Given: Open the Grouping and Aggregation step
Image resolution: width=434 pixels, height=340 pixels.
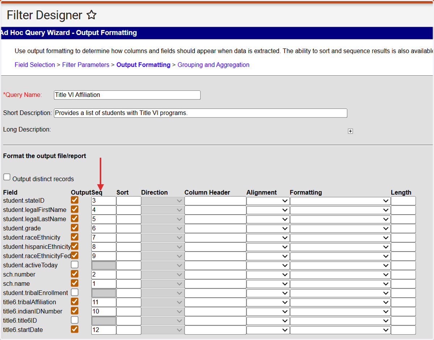Looking at the screenshot, I should tap(213, 65).
